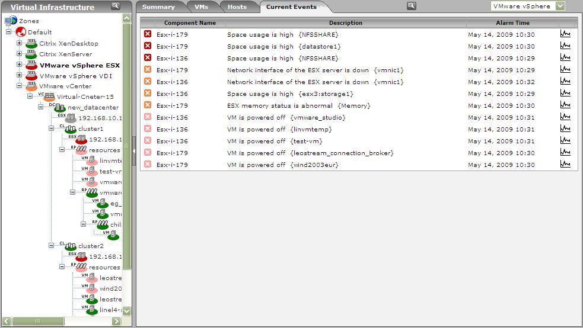Click search icon in Virtual Infrastructure header
This screenshot has height=328, width=583.
pos(116,6)
